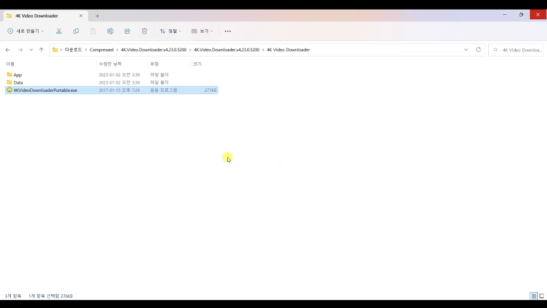Click the folder icon at address bar start
547x308 pixels.
pos(55,50)
